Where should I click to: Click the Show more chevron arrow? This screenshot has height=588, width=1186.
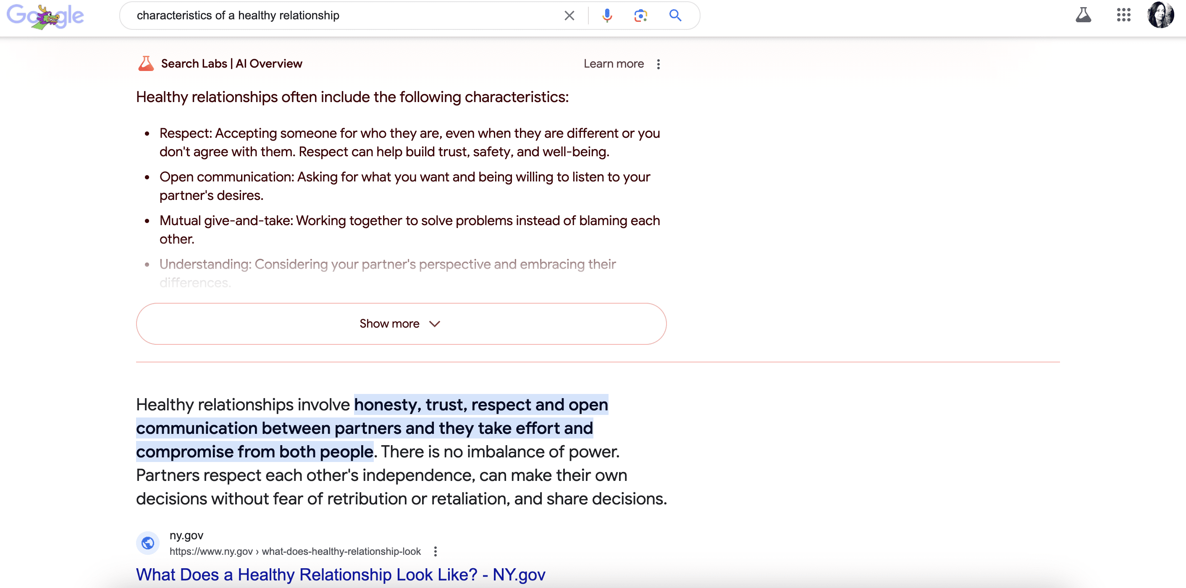435,324
